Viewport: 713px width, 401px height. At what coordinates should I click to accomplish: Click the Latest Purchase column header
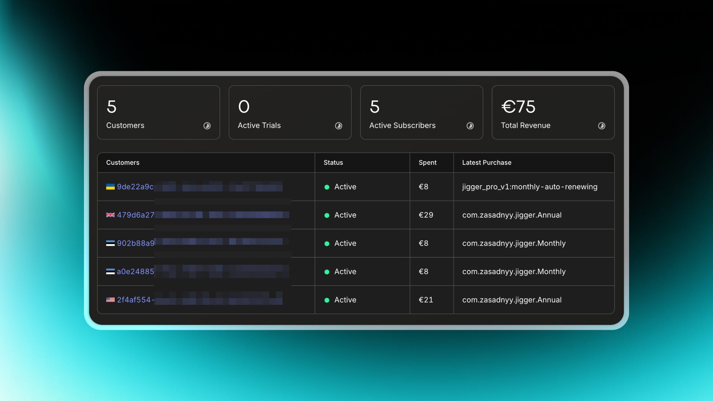[486, 163]
